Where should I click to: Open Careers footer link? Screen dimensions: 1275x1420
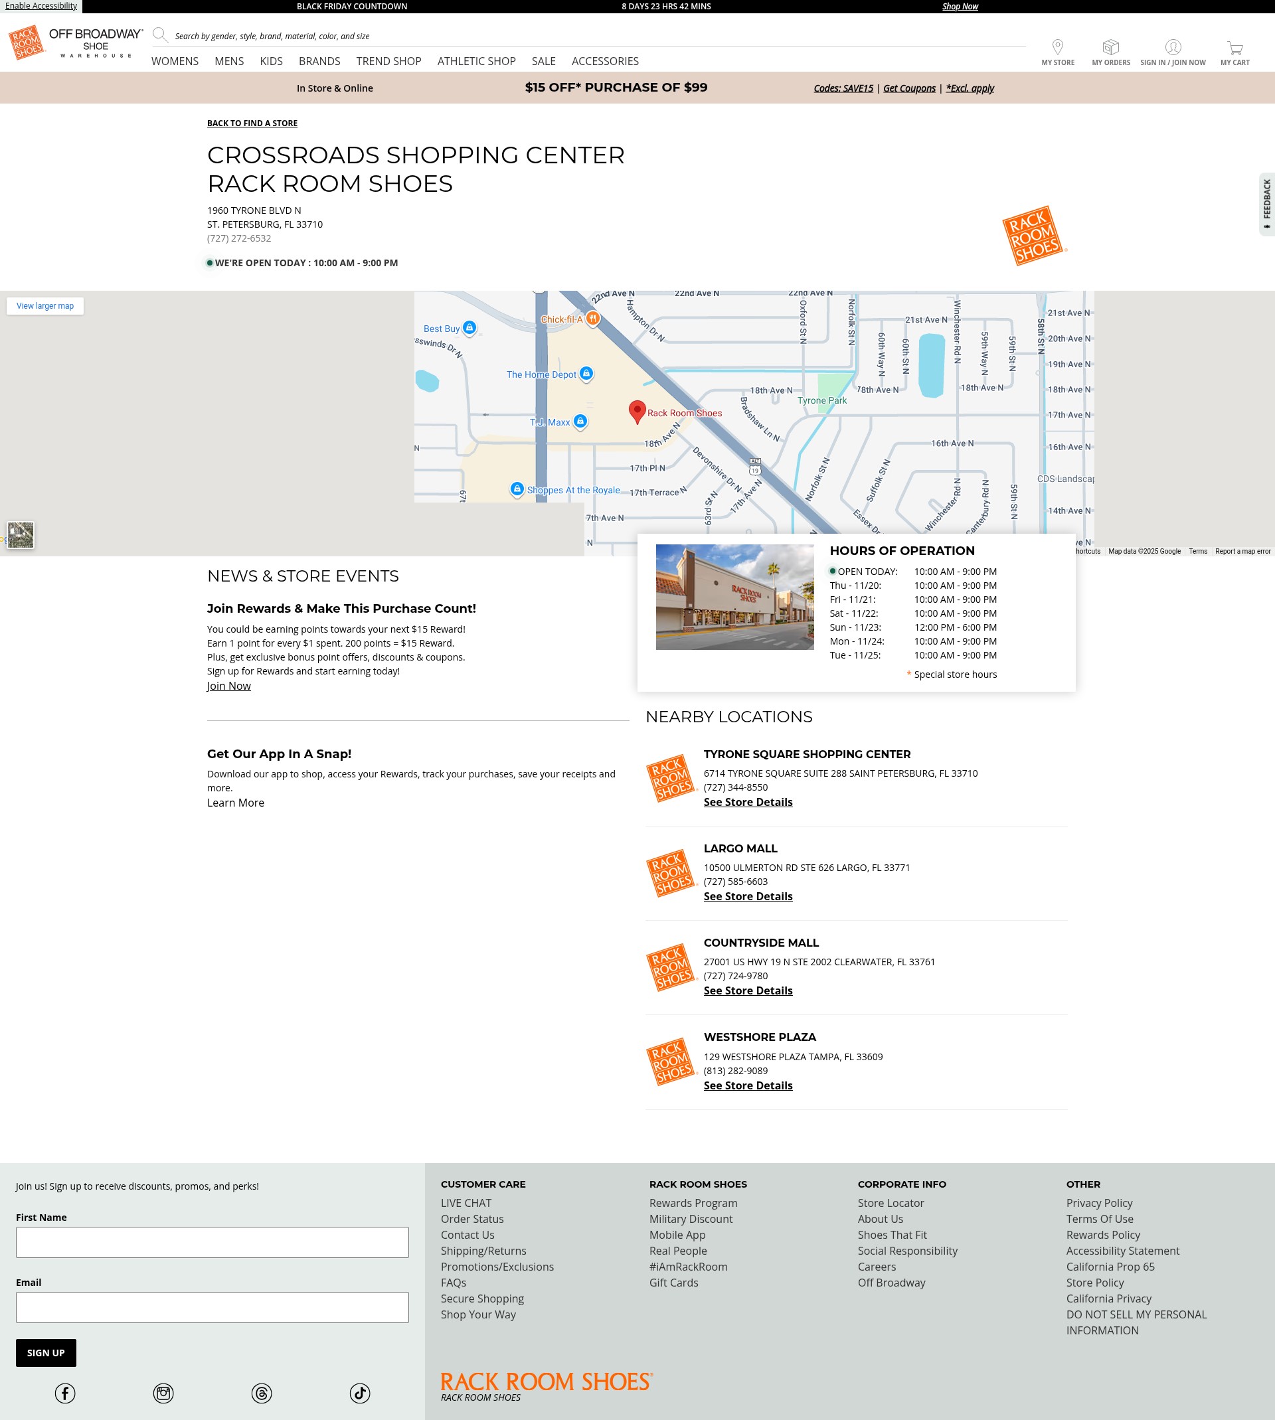[x=877, y=1267]
